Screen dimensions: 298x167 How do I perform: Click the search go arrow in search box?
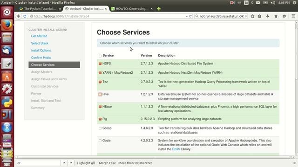tap(245, 16)
